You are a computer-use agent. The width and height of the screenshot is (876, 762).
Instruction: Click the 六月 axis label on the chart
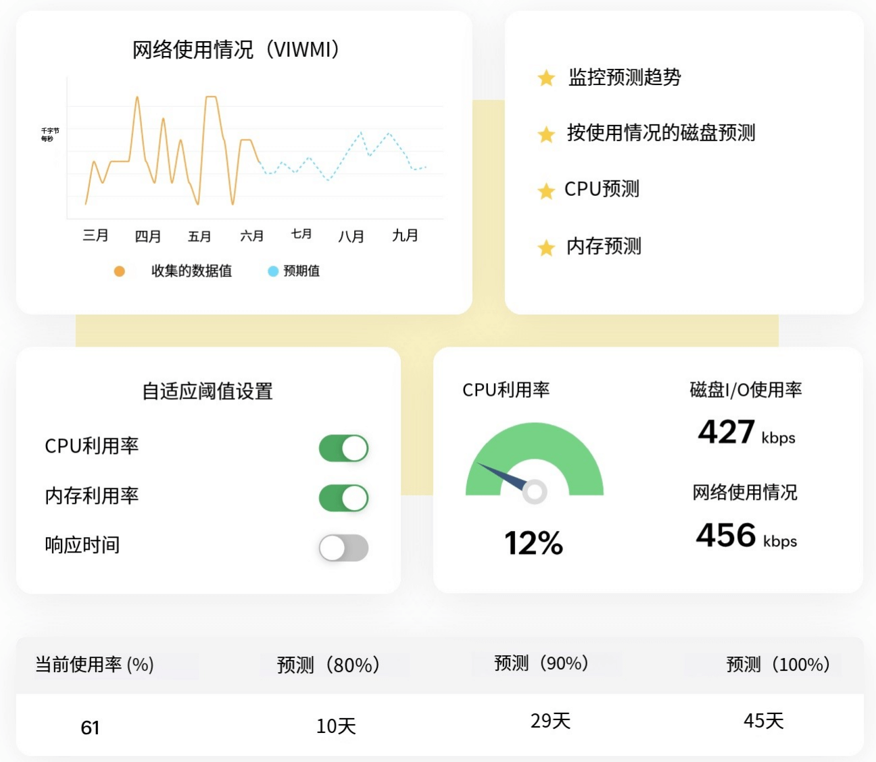coord(253,236)
